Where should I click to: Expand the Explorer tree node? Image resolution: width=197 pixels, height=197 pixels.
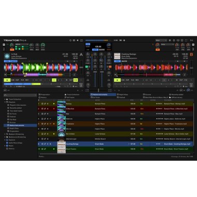pos(5,140)
